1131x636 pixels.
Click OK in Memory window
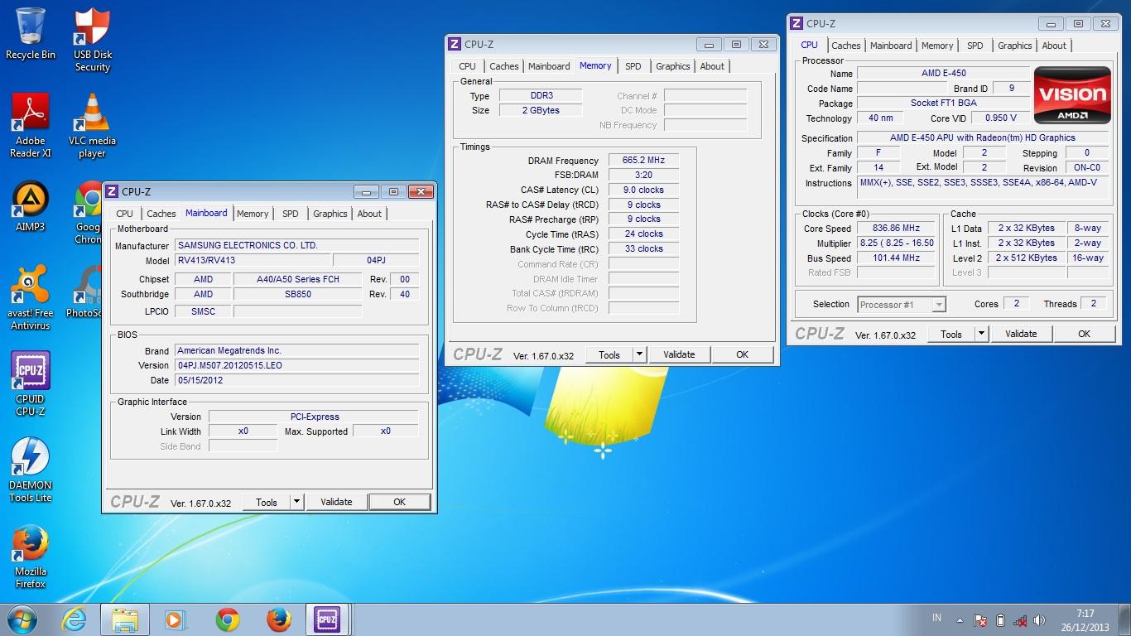tap(742, 354)
